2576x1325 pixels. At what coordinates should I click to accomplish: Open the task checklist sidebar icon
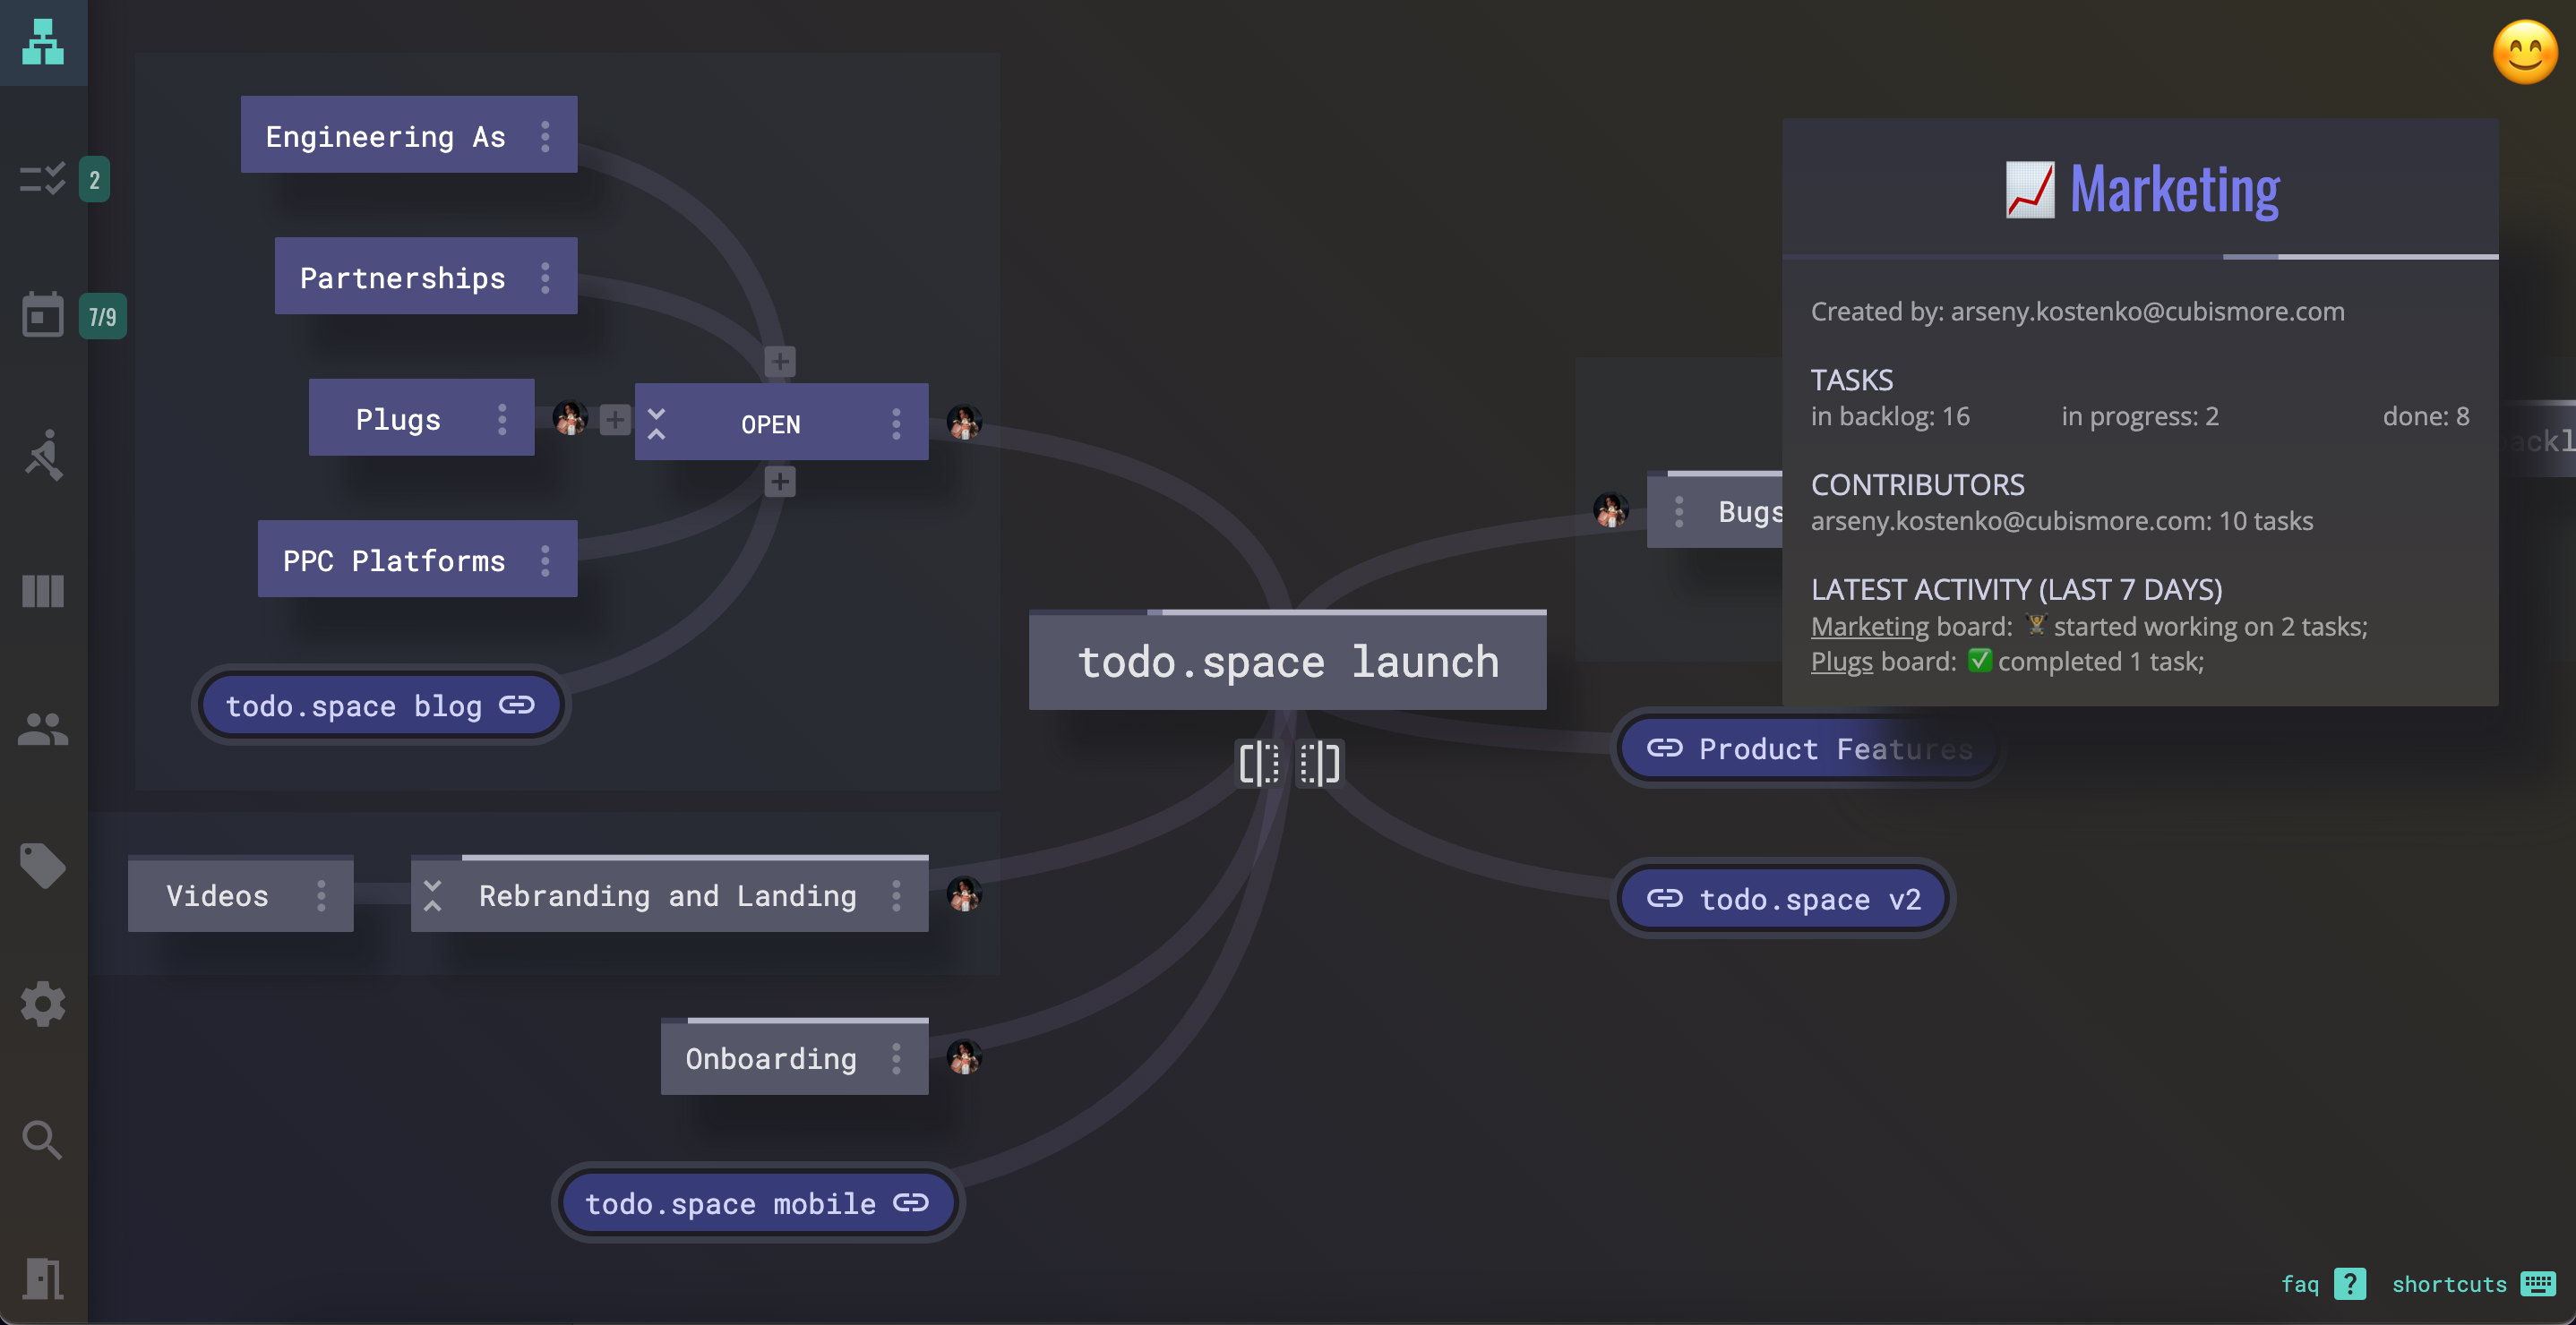43,179
